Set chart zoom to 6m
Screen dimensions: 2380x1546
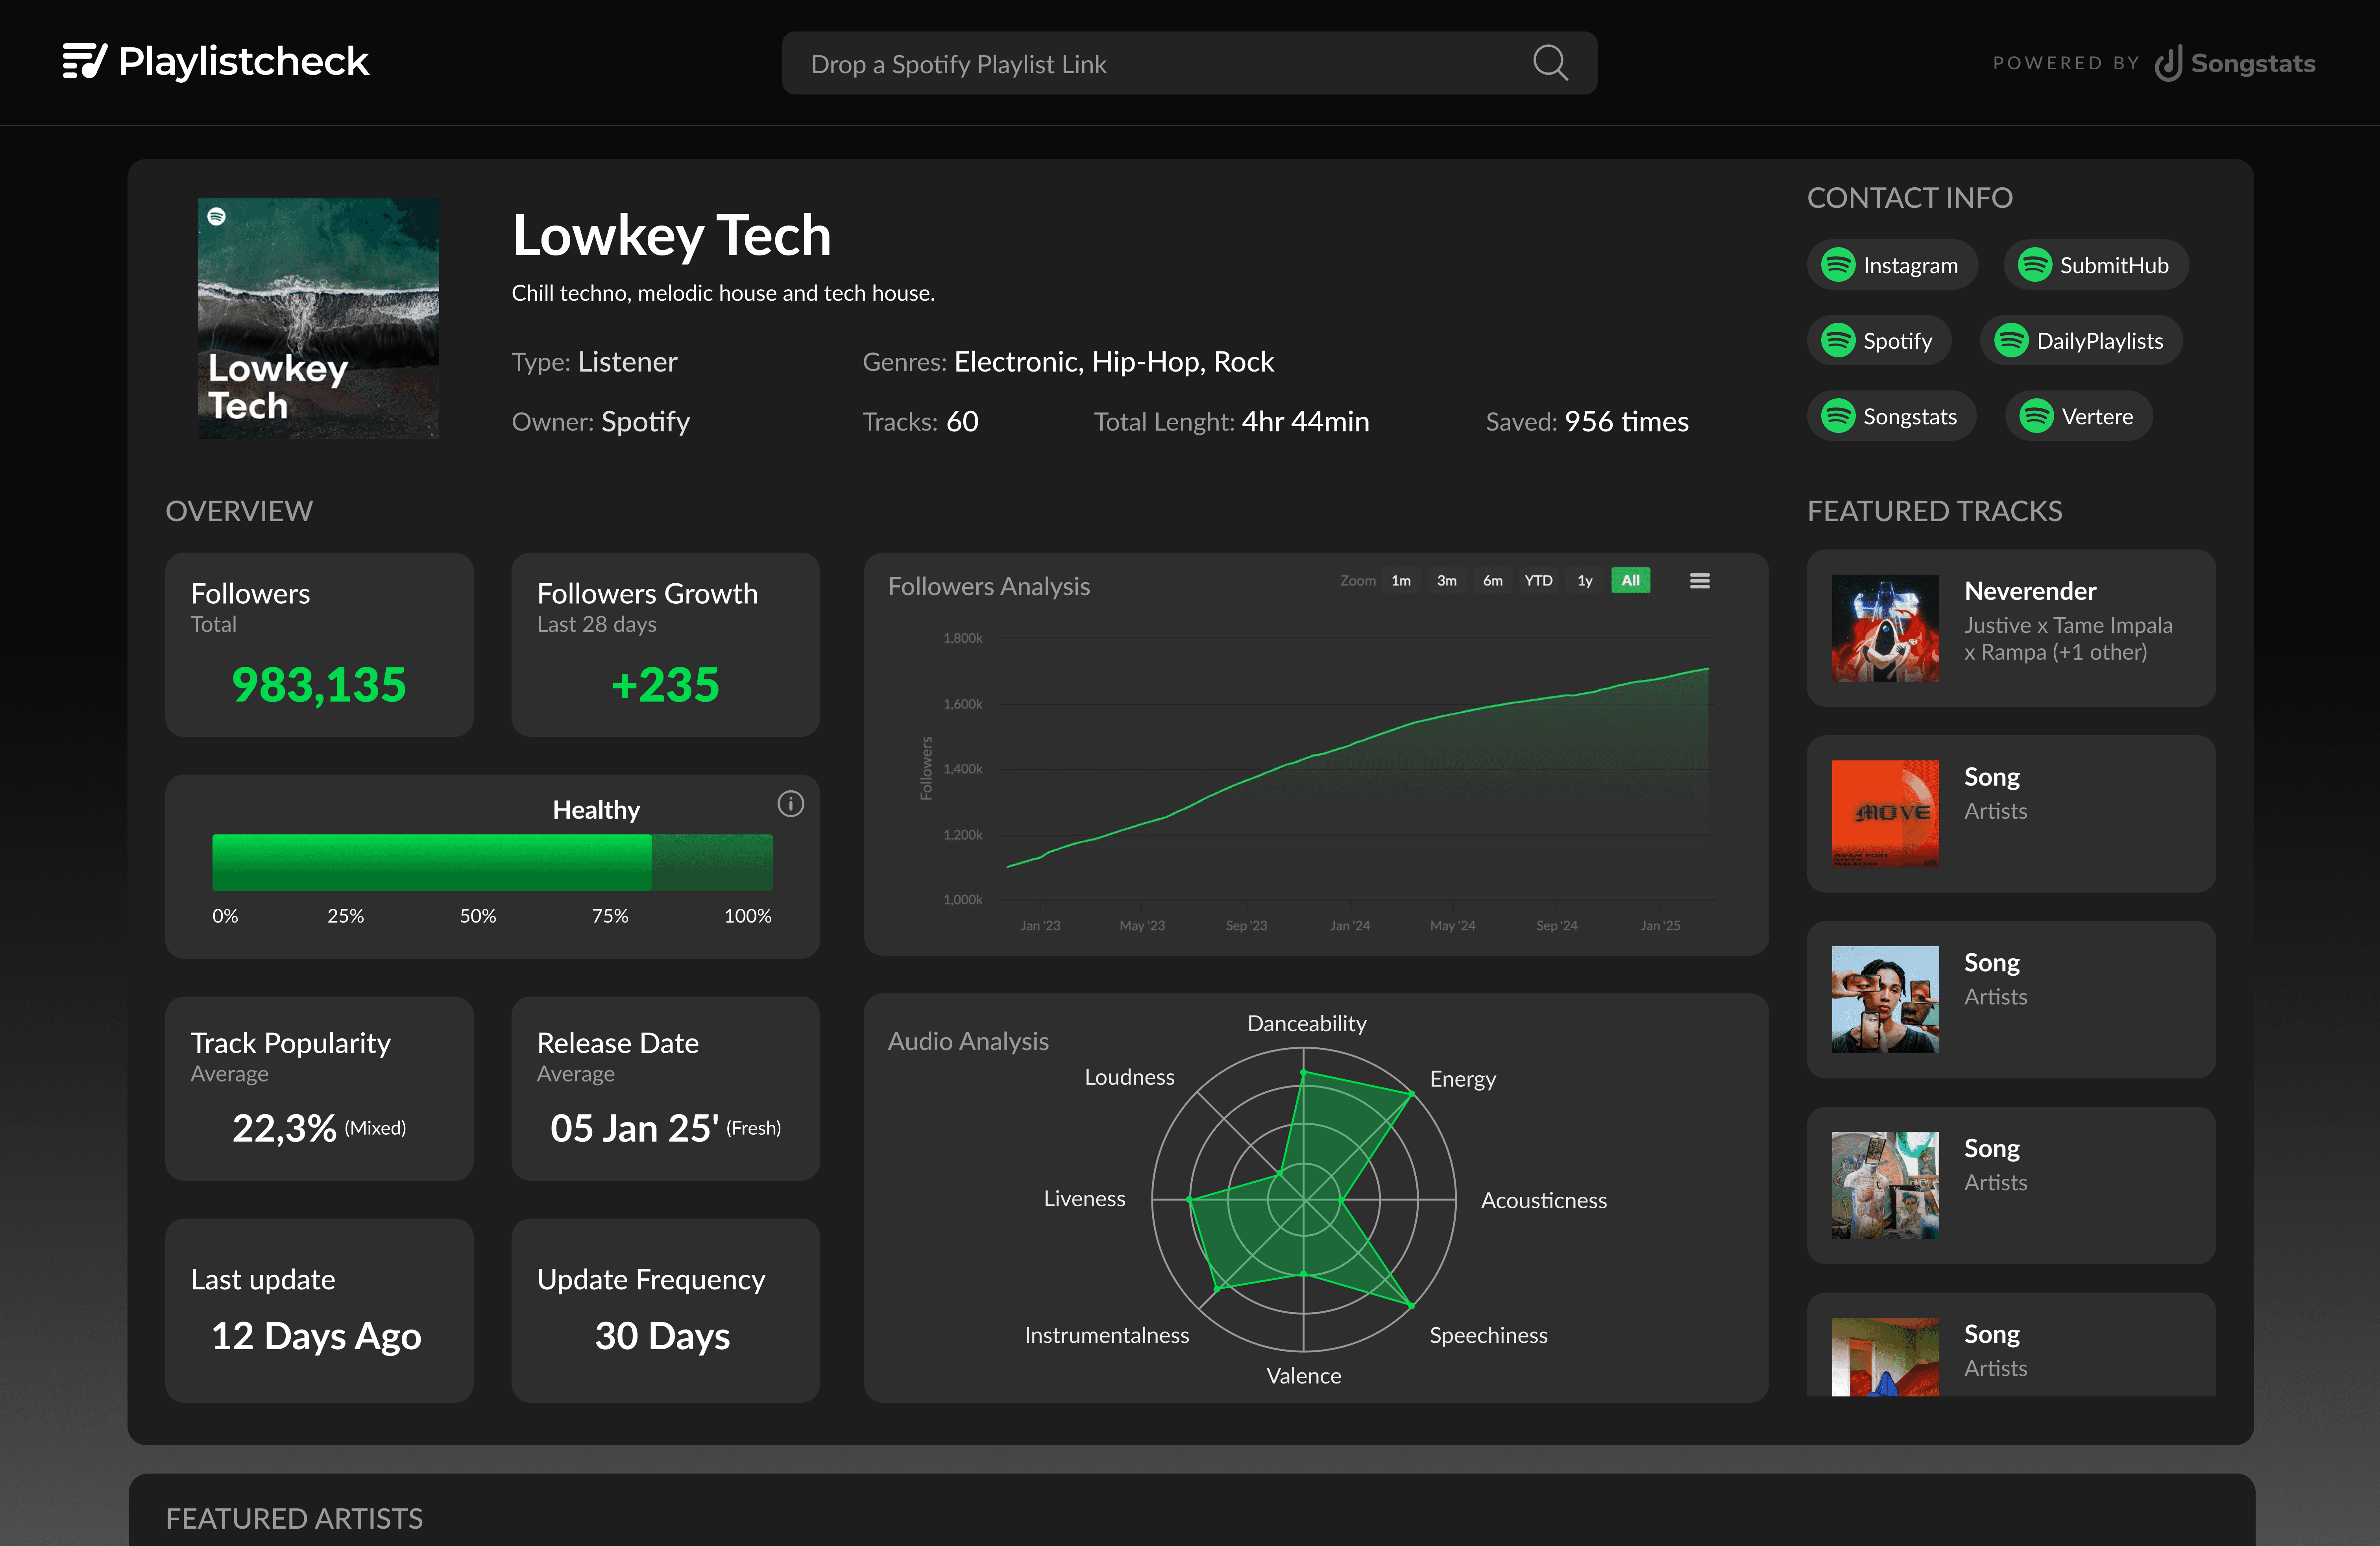coord(1493,581)
